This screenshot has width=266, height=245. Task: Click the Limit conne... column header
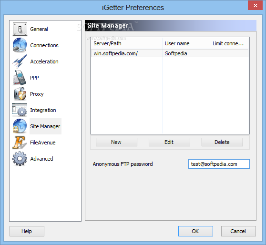pyautogui.click(x=229, y=43)
